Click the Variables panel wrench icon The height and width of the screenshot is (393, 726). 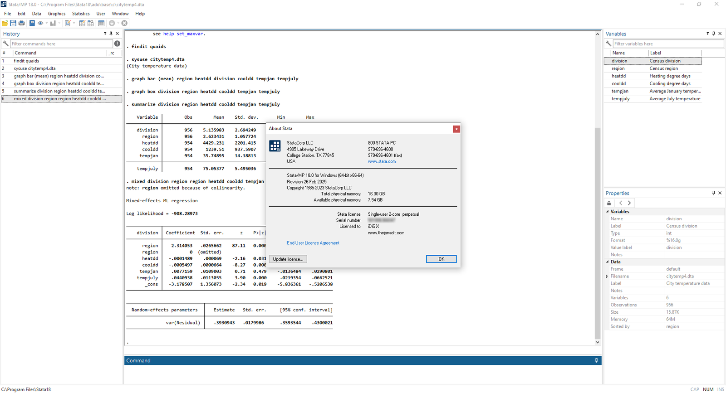pos(608,44)
